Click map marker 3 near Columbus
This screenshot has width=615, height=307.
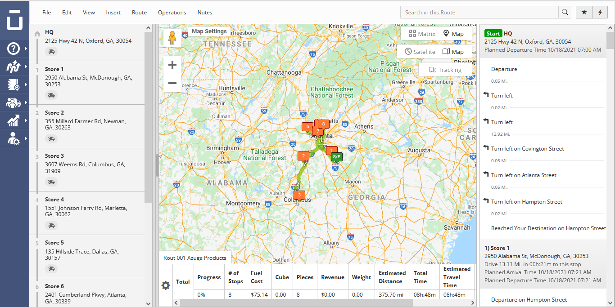(x=299, y=195)
